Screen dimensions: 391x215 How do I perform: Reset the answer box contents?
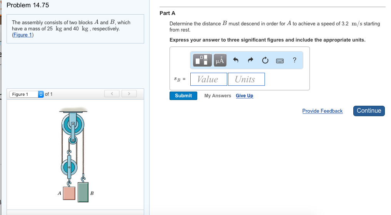(265, 60)
